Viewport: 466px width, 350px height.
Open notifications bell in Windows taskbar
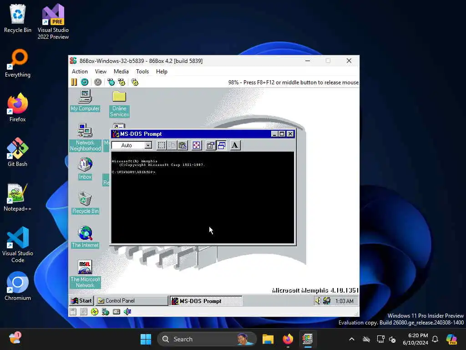click(x=435, y=339)
